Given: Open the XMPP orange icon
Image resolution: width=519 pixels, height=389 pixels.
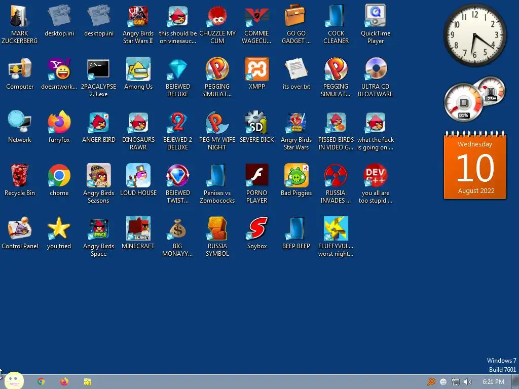Looking at the screenshot, I should [x=256, y=73].
